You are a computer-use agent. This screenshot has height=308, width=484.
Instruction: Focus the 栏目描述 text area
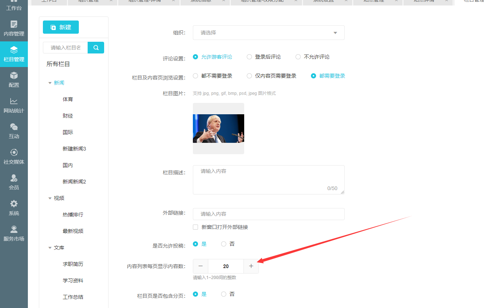coord(269,180)
